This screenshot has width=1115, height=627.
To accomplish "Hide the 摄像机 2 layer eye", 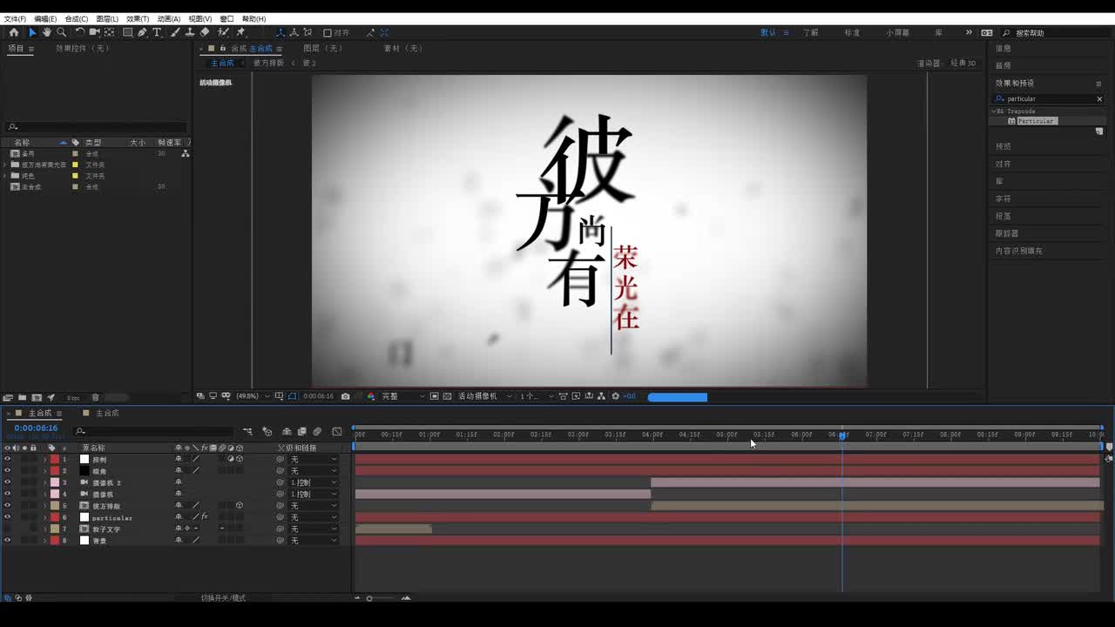I will pyautogui.click(x=7, y=482).
